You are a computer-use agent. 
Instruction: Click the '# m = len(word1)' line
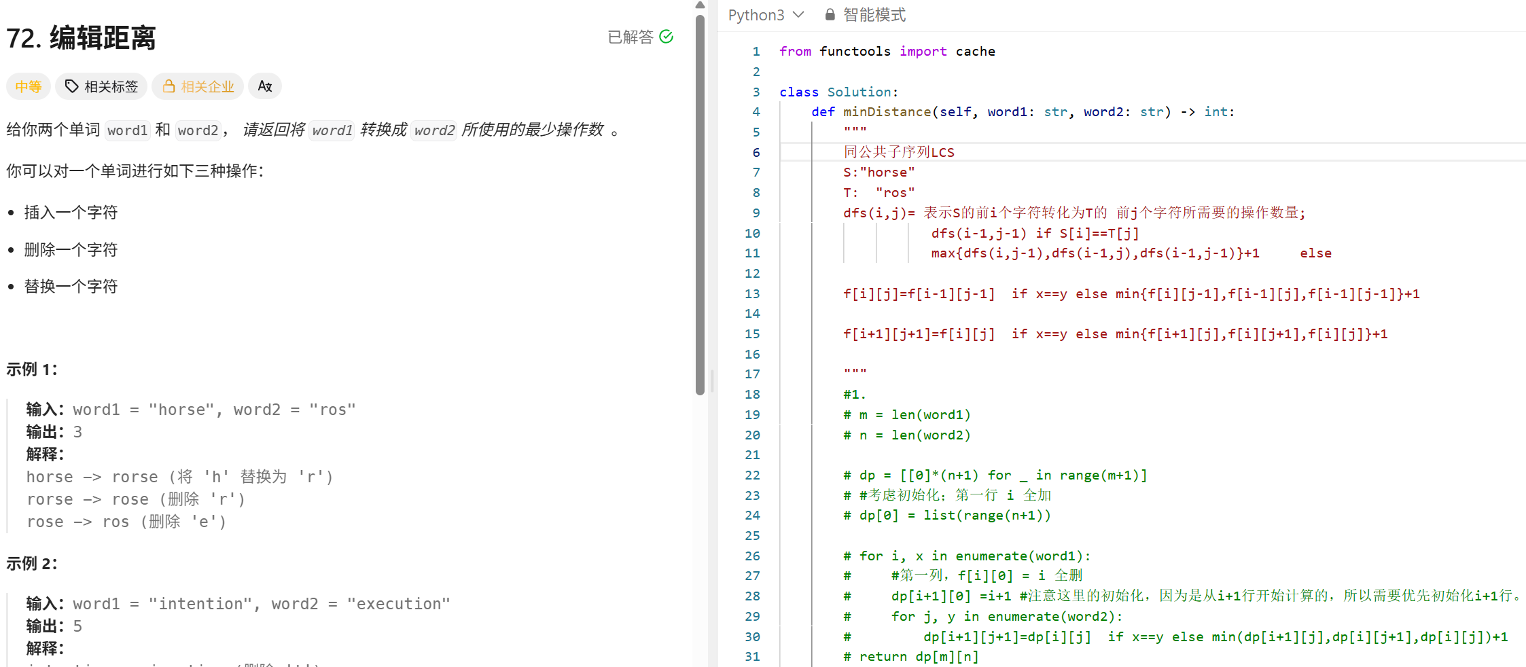(907, 415)
